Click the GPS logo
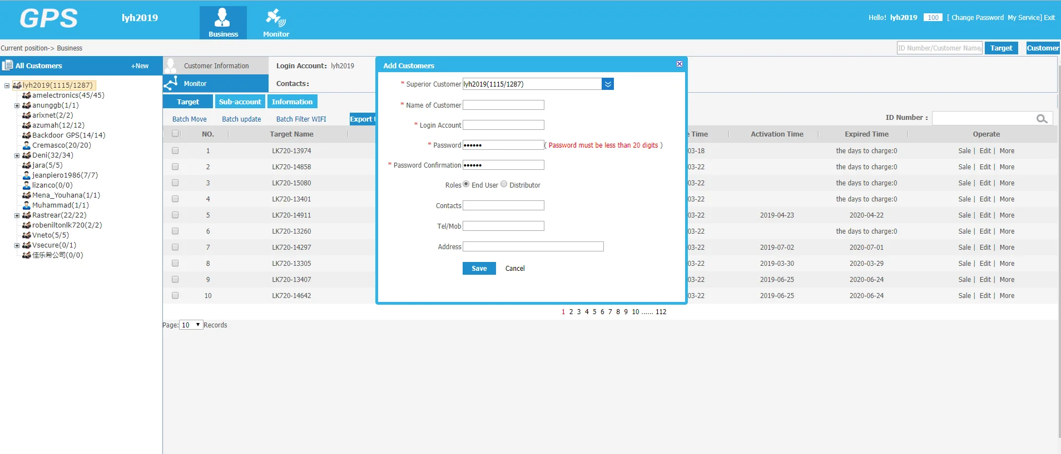Image resolution: width=1061 pixels, height=454 pixels. (49, 19)
